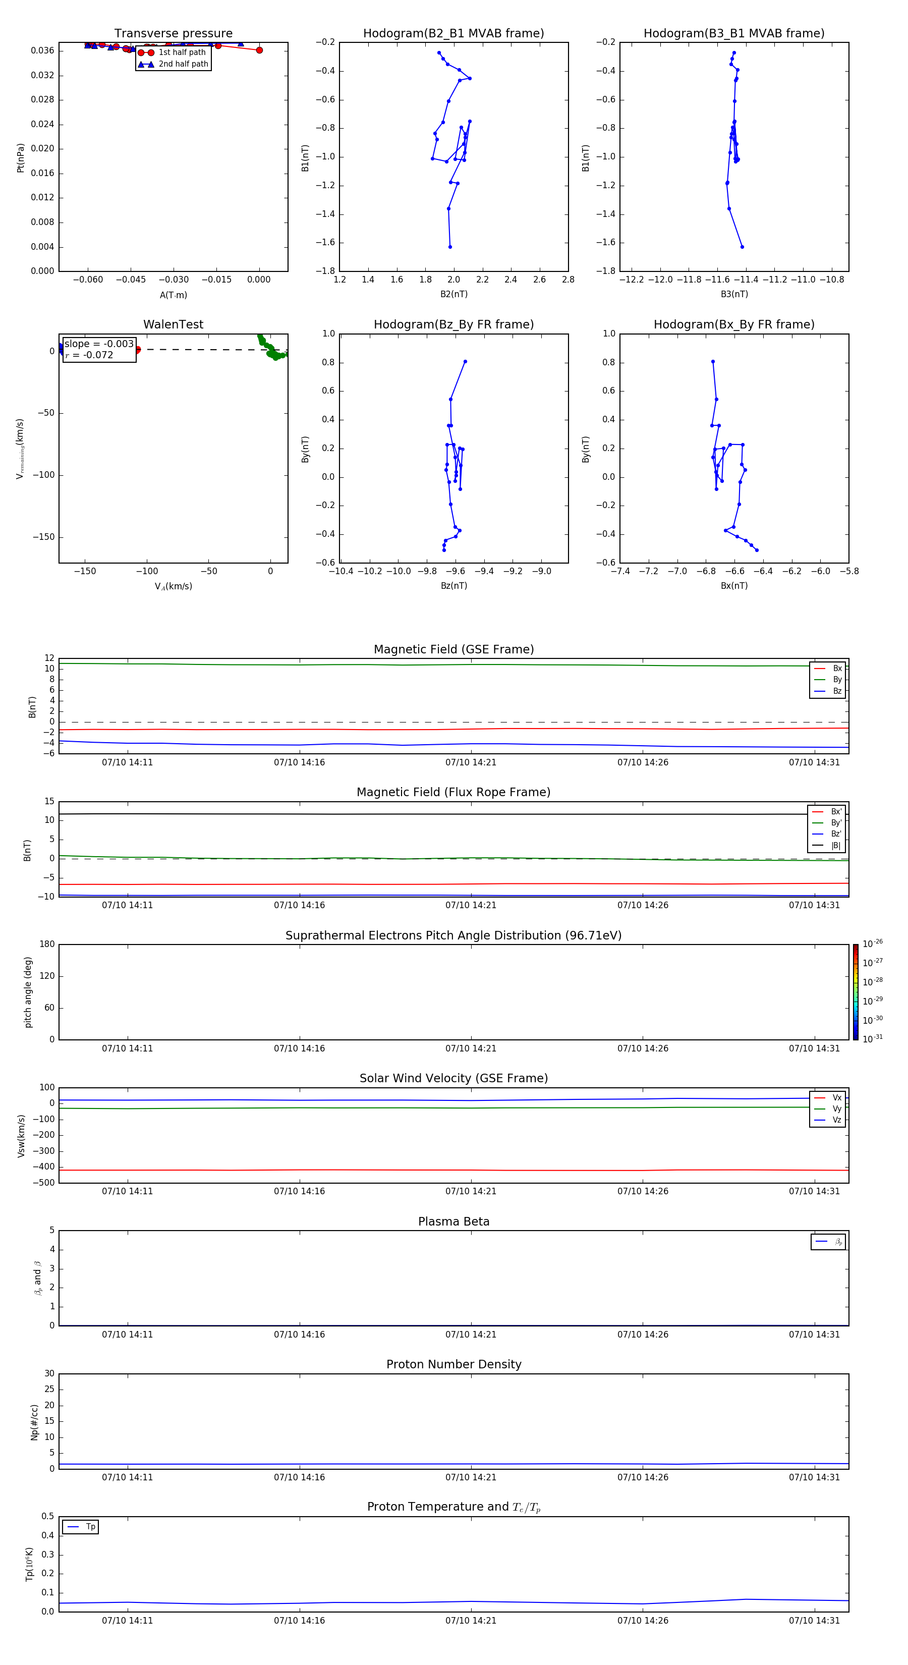Screen dimensions: 908x1665
Task: Click the 'Proton Temperature and Te/Tp' title
Action: point(453,1507)
